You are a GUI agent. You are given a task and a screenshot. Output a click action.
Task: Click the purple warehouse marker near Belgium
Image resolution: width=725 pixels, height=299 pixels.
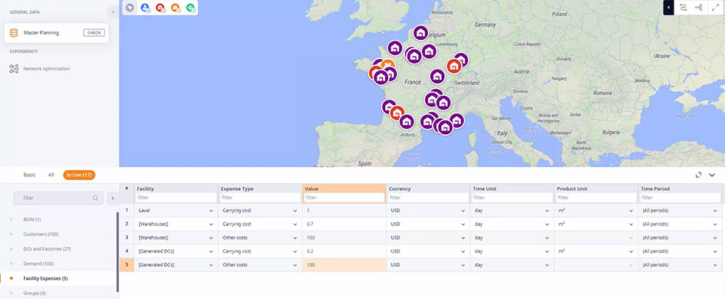(420, 33)
